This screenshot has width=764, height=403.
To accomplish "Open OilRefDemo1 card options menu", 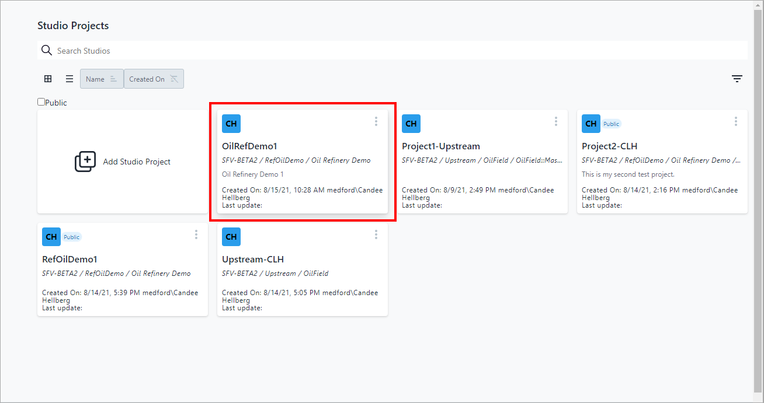I will [376, 121].
